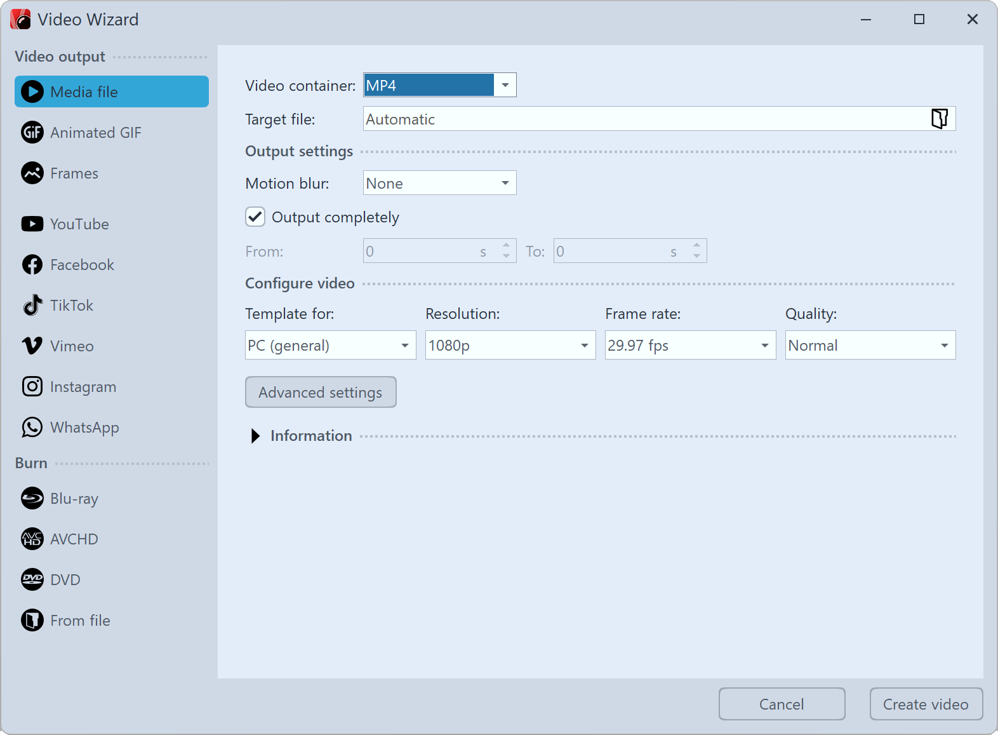Click the Video Wizard app logo
998x735 pixels.
[x=20, y=19]
